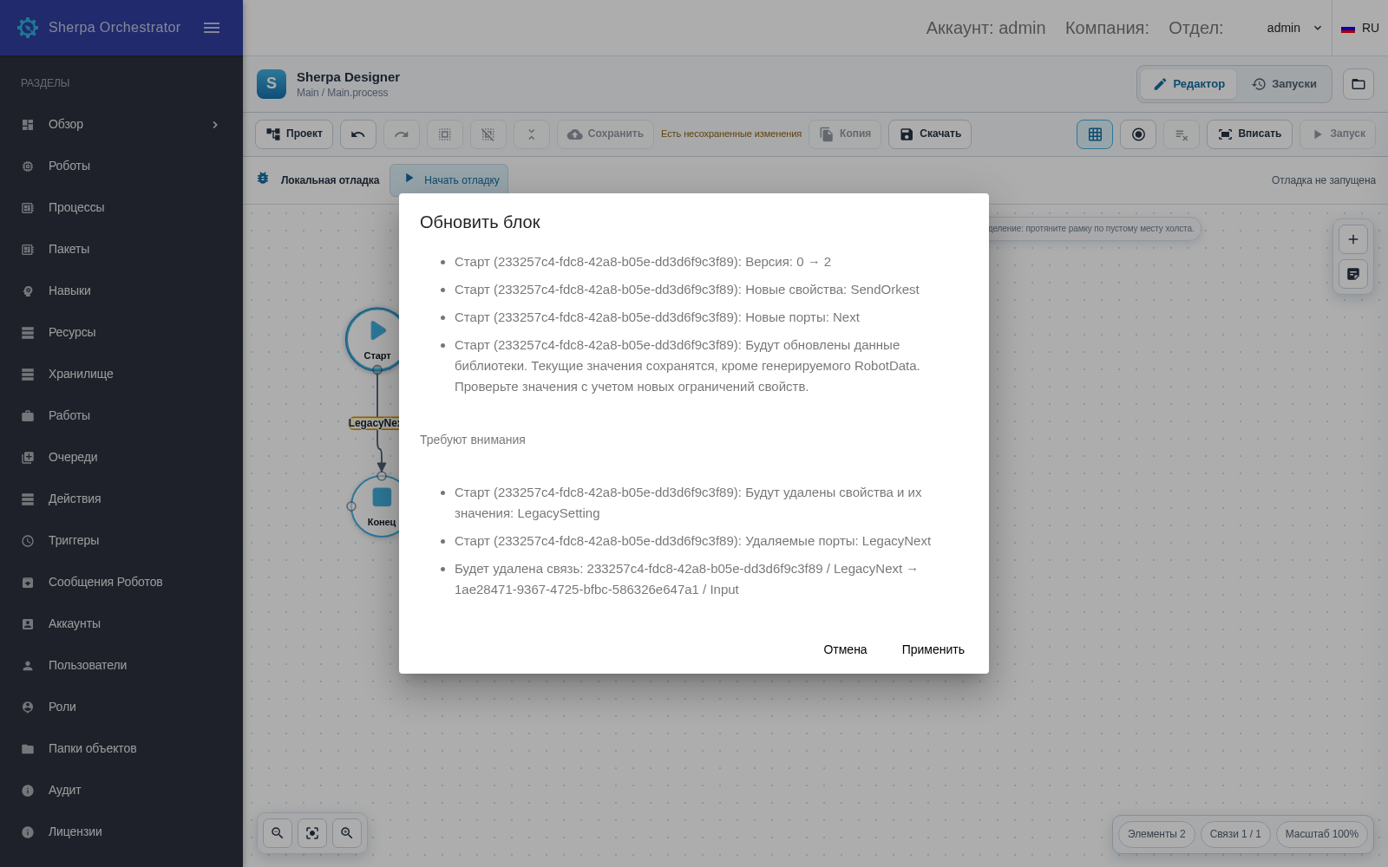Viewport: 1388px width, 867px height.
Task: Click the Скачать download button
Action: 930,134
